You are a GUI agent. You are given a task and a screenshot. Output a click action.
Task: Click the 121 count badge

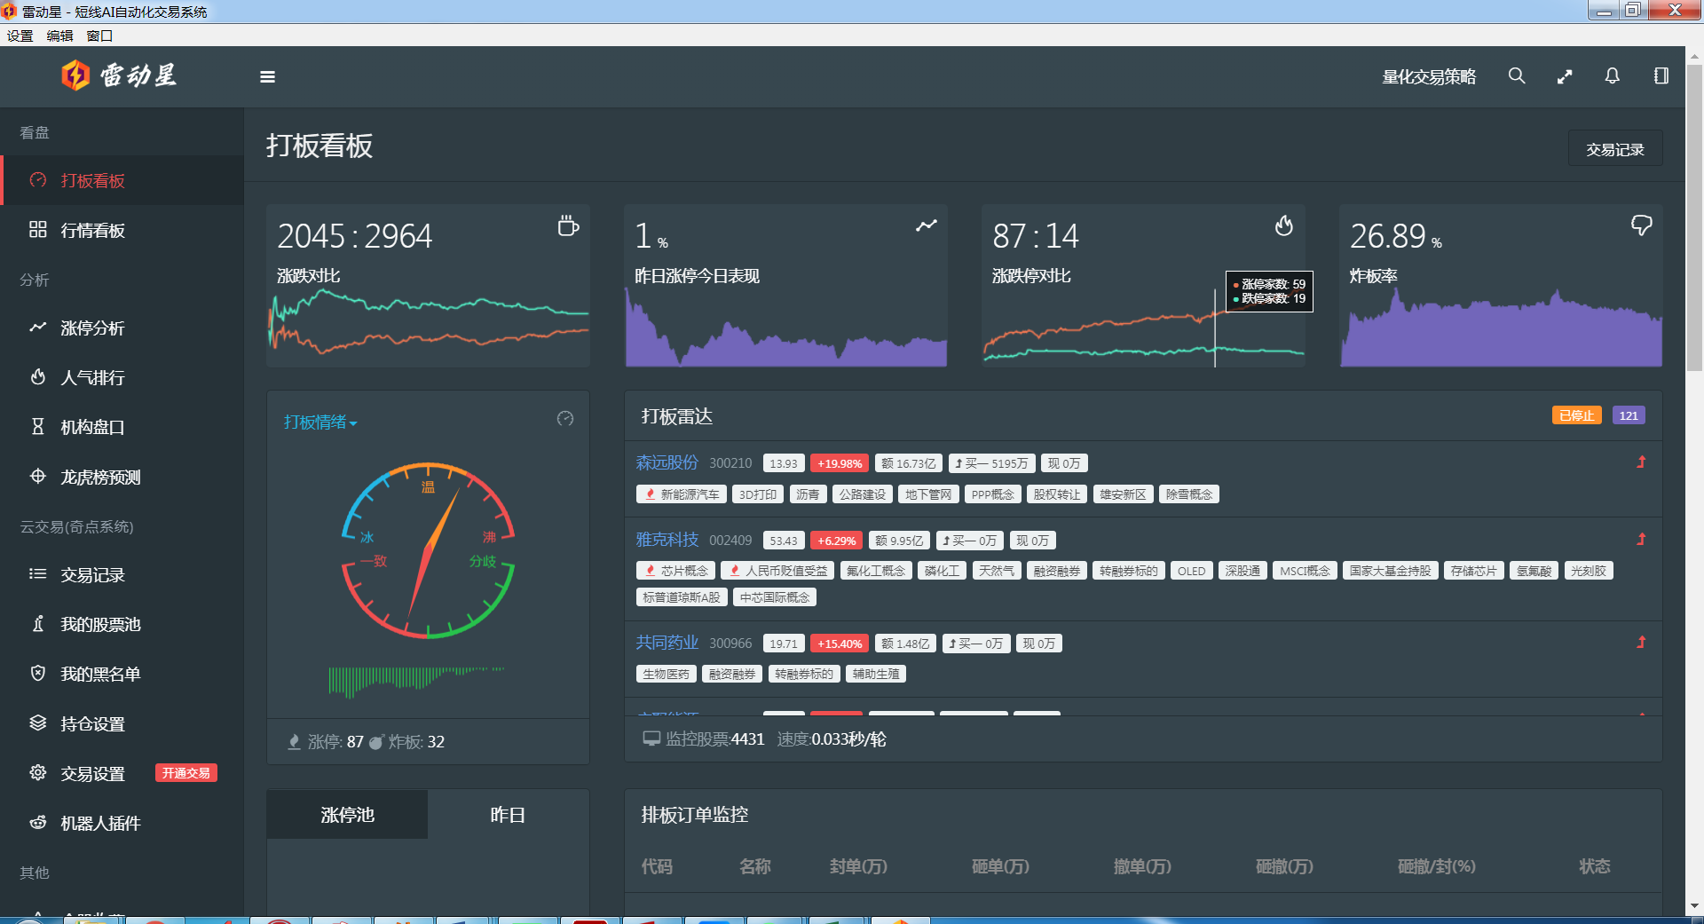[1629, 415]
